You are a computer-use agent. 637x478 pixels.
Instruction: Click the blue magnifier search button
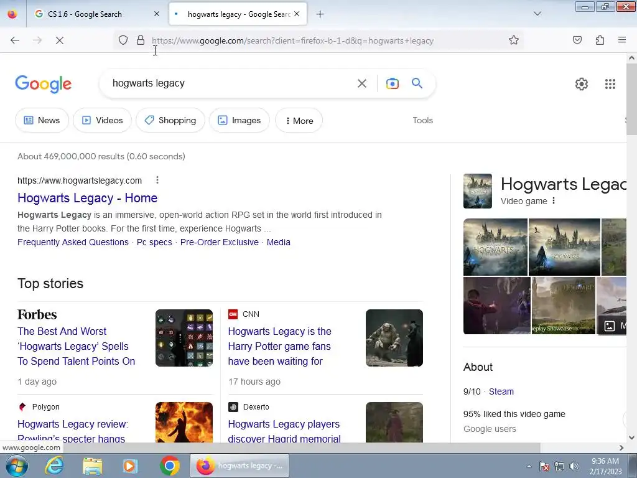417,83
